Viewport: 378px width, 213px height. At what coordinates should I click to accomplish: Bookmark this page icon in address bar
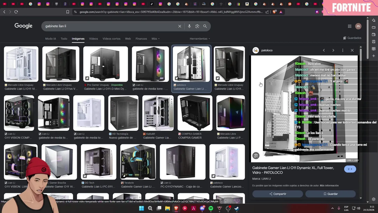pyautogui.click(x=68, y=12)
